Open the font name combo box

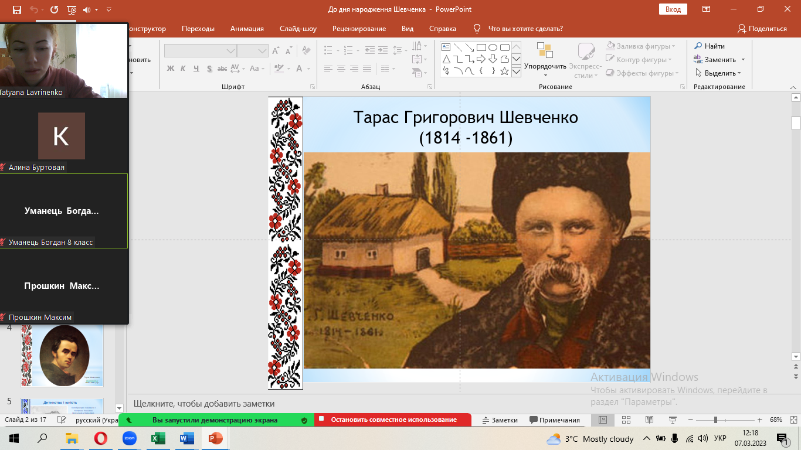pos(201,51)
